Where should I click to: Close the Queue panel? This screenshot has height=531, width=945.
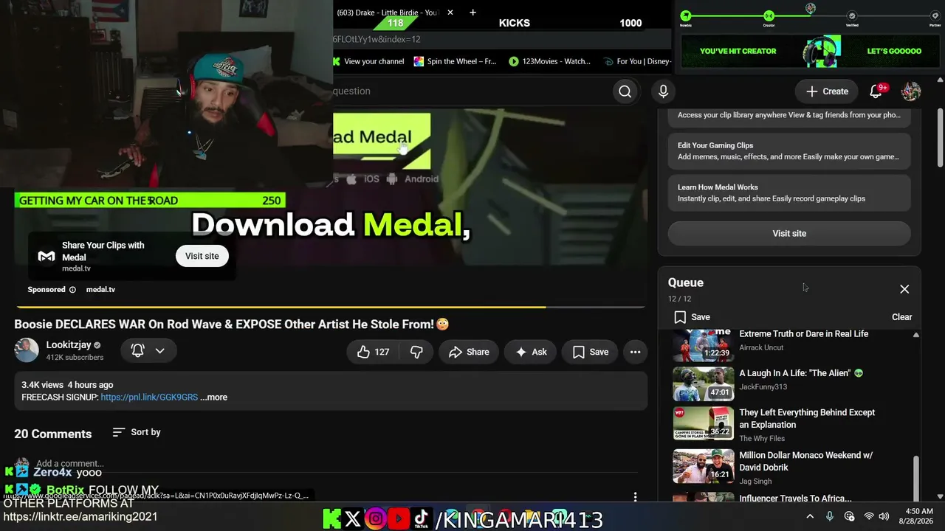(904, 289)
